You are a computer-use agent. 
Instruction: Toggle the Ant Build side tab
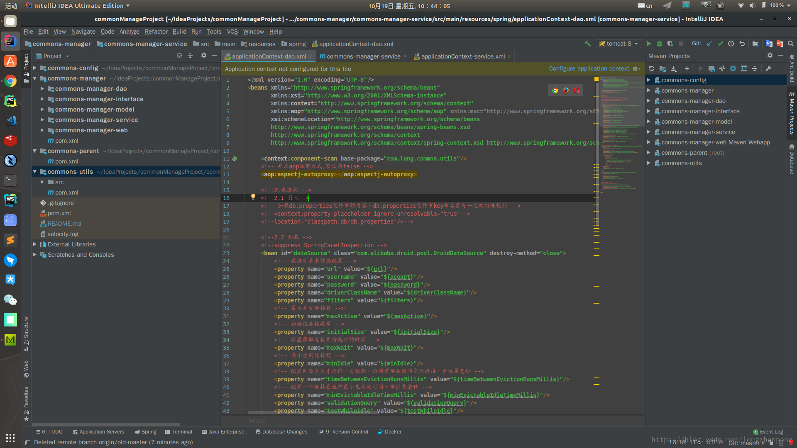click(792, 69)
